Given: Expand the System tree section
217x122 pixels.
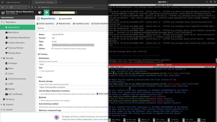Looking at the screenshot, I should 2,109.
